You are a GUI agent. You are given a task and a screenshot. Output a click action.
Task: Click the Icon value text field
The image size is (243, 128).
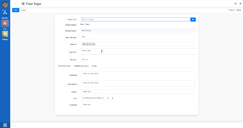(x=93, y=98)
